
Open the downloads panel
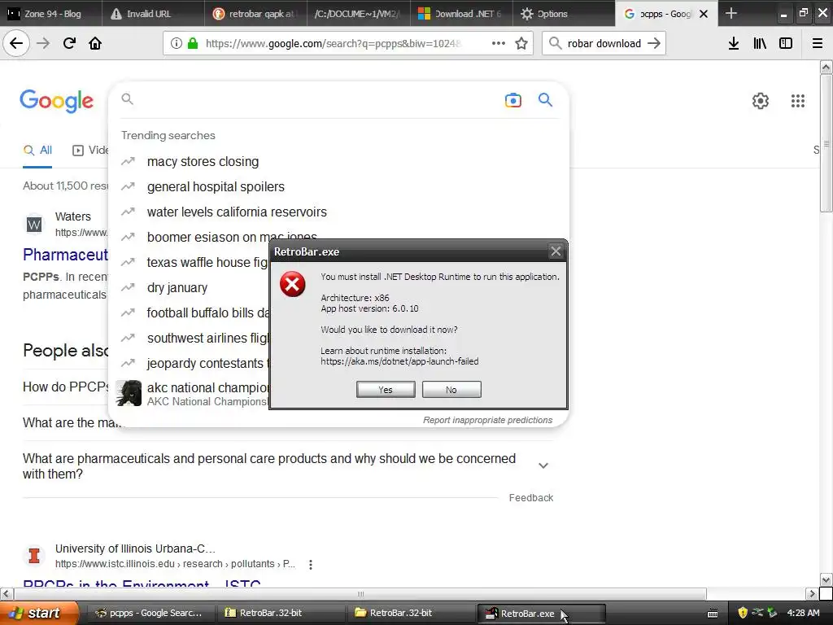click(x=734, y=44)
